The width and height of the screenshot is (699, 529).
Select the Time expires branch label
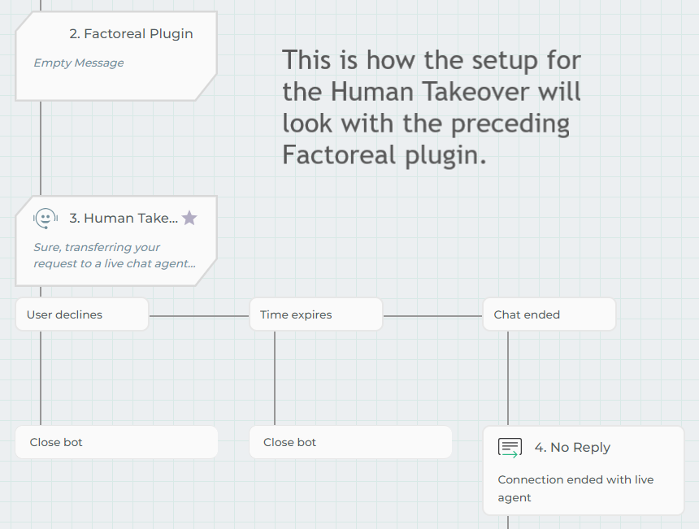(315, 314)
